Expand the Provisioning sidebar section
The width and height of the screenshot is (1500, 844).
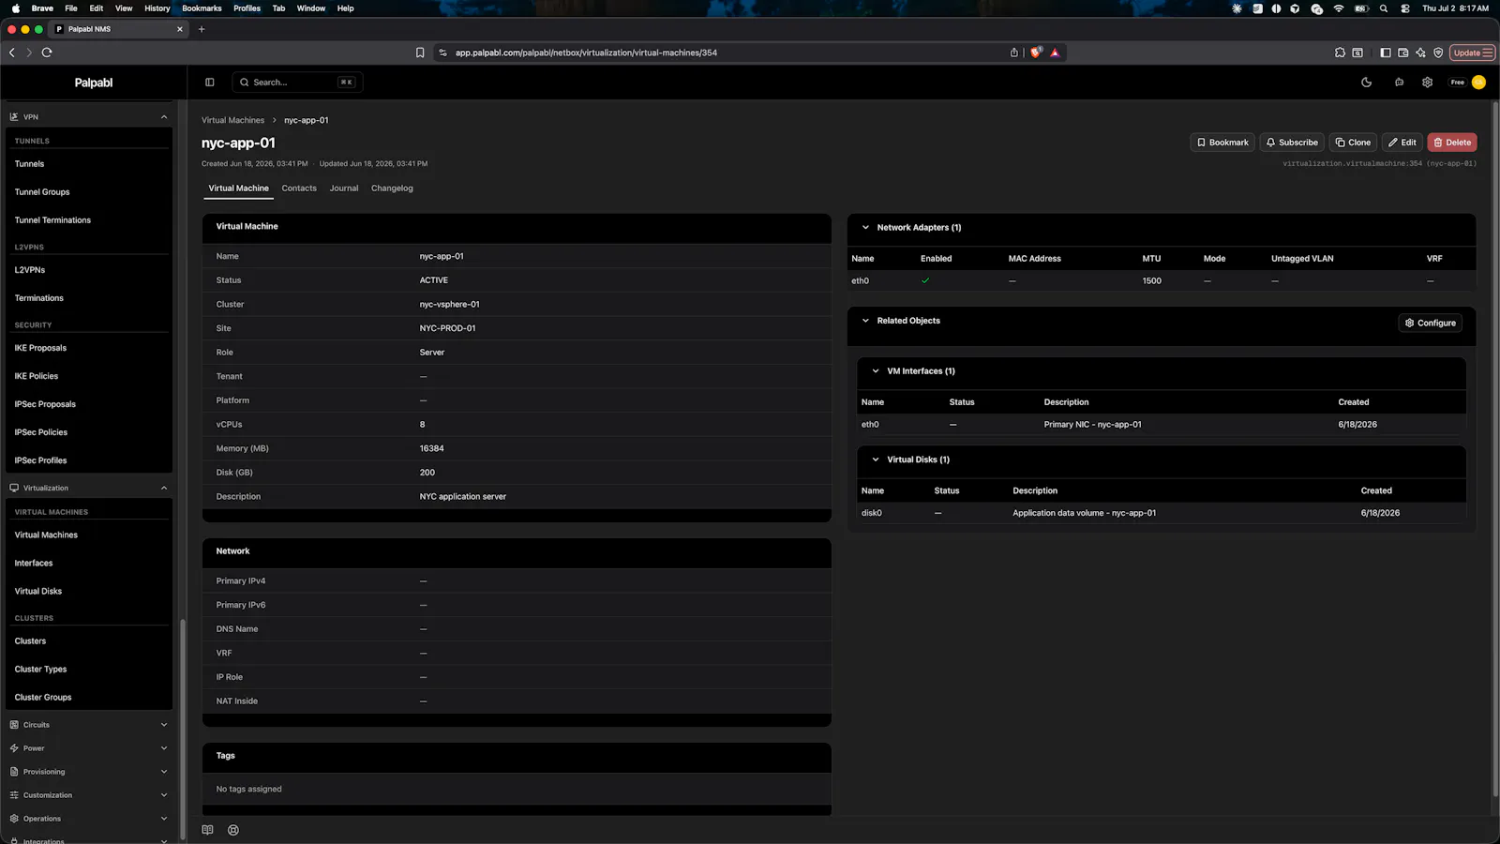pyautogui.click(x=164, y=772)
